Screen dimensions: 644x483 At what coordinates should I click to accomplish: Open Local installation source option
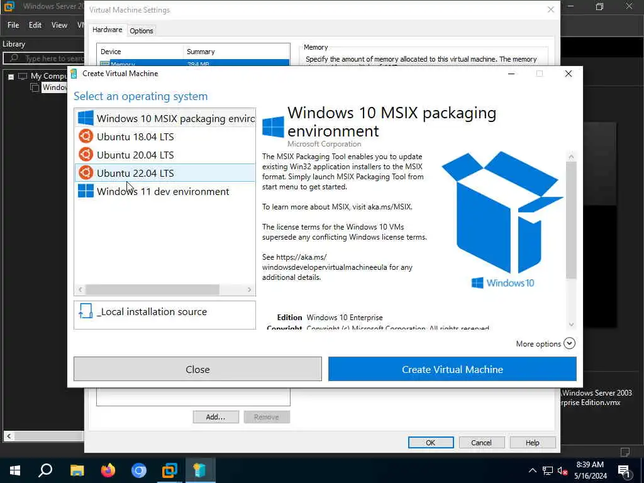coord(165,315)
